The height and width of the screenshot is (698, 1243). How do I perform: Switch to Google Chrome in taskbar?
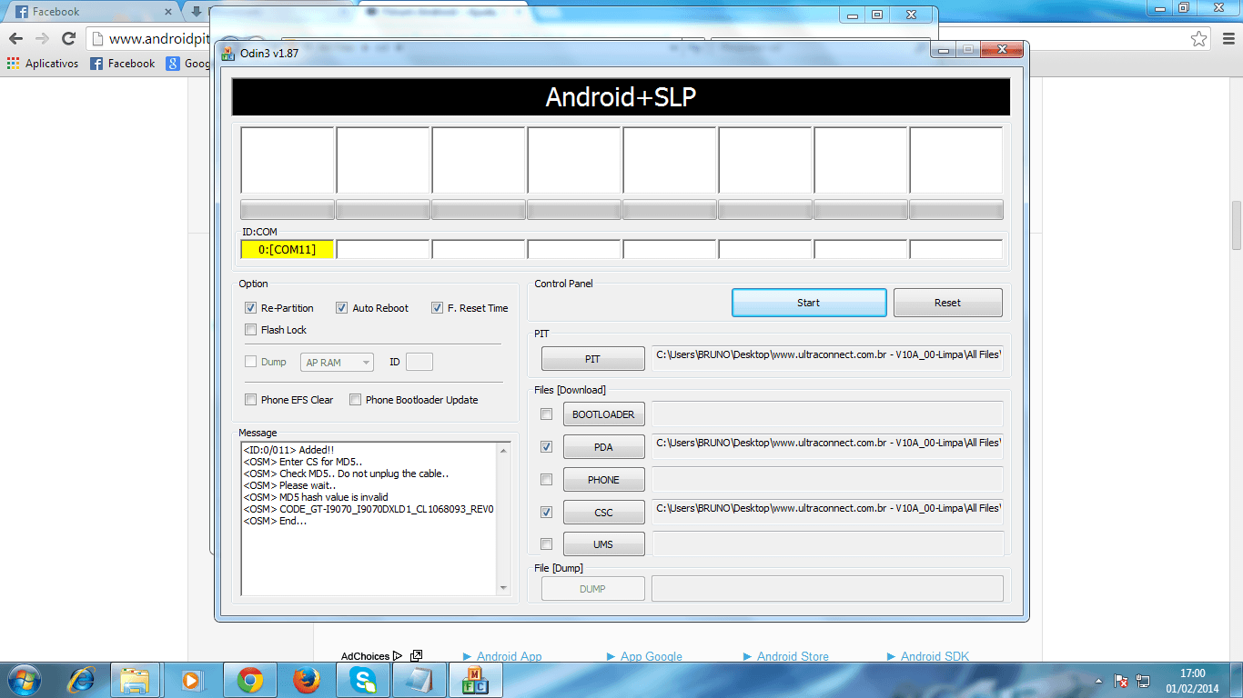click(250, 680)
